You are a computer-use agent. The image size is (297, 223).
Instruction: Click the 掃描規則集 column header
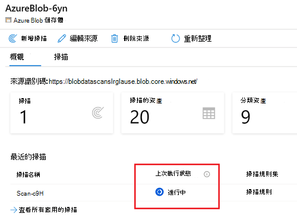(262, 174)
